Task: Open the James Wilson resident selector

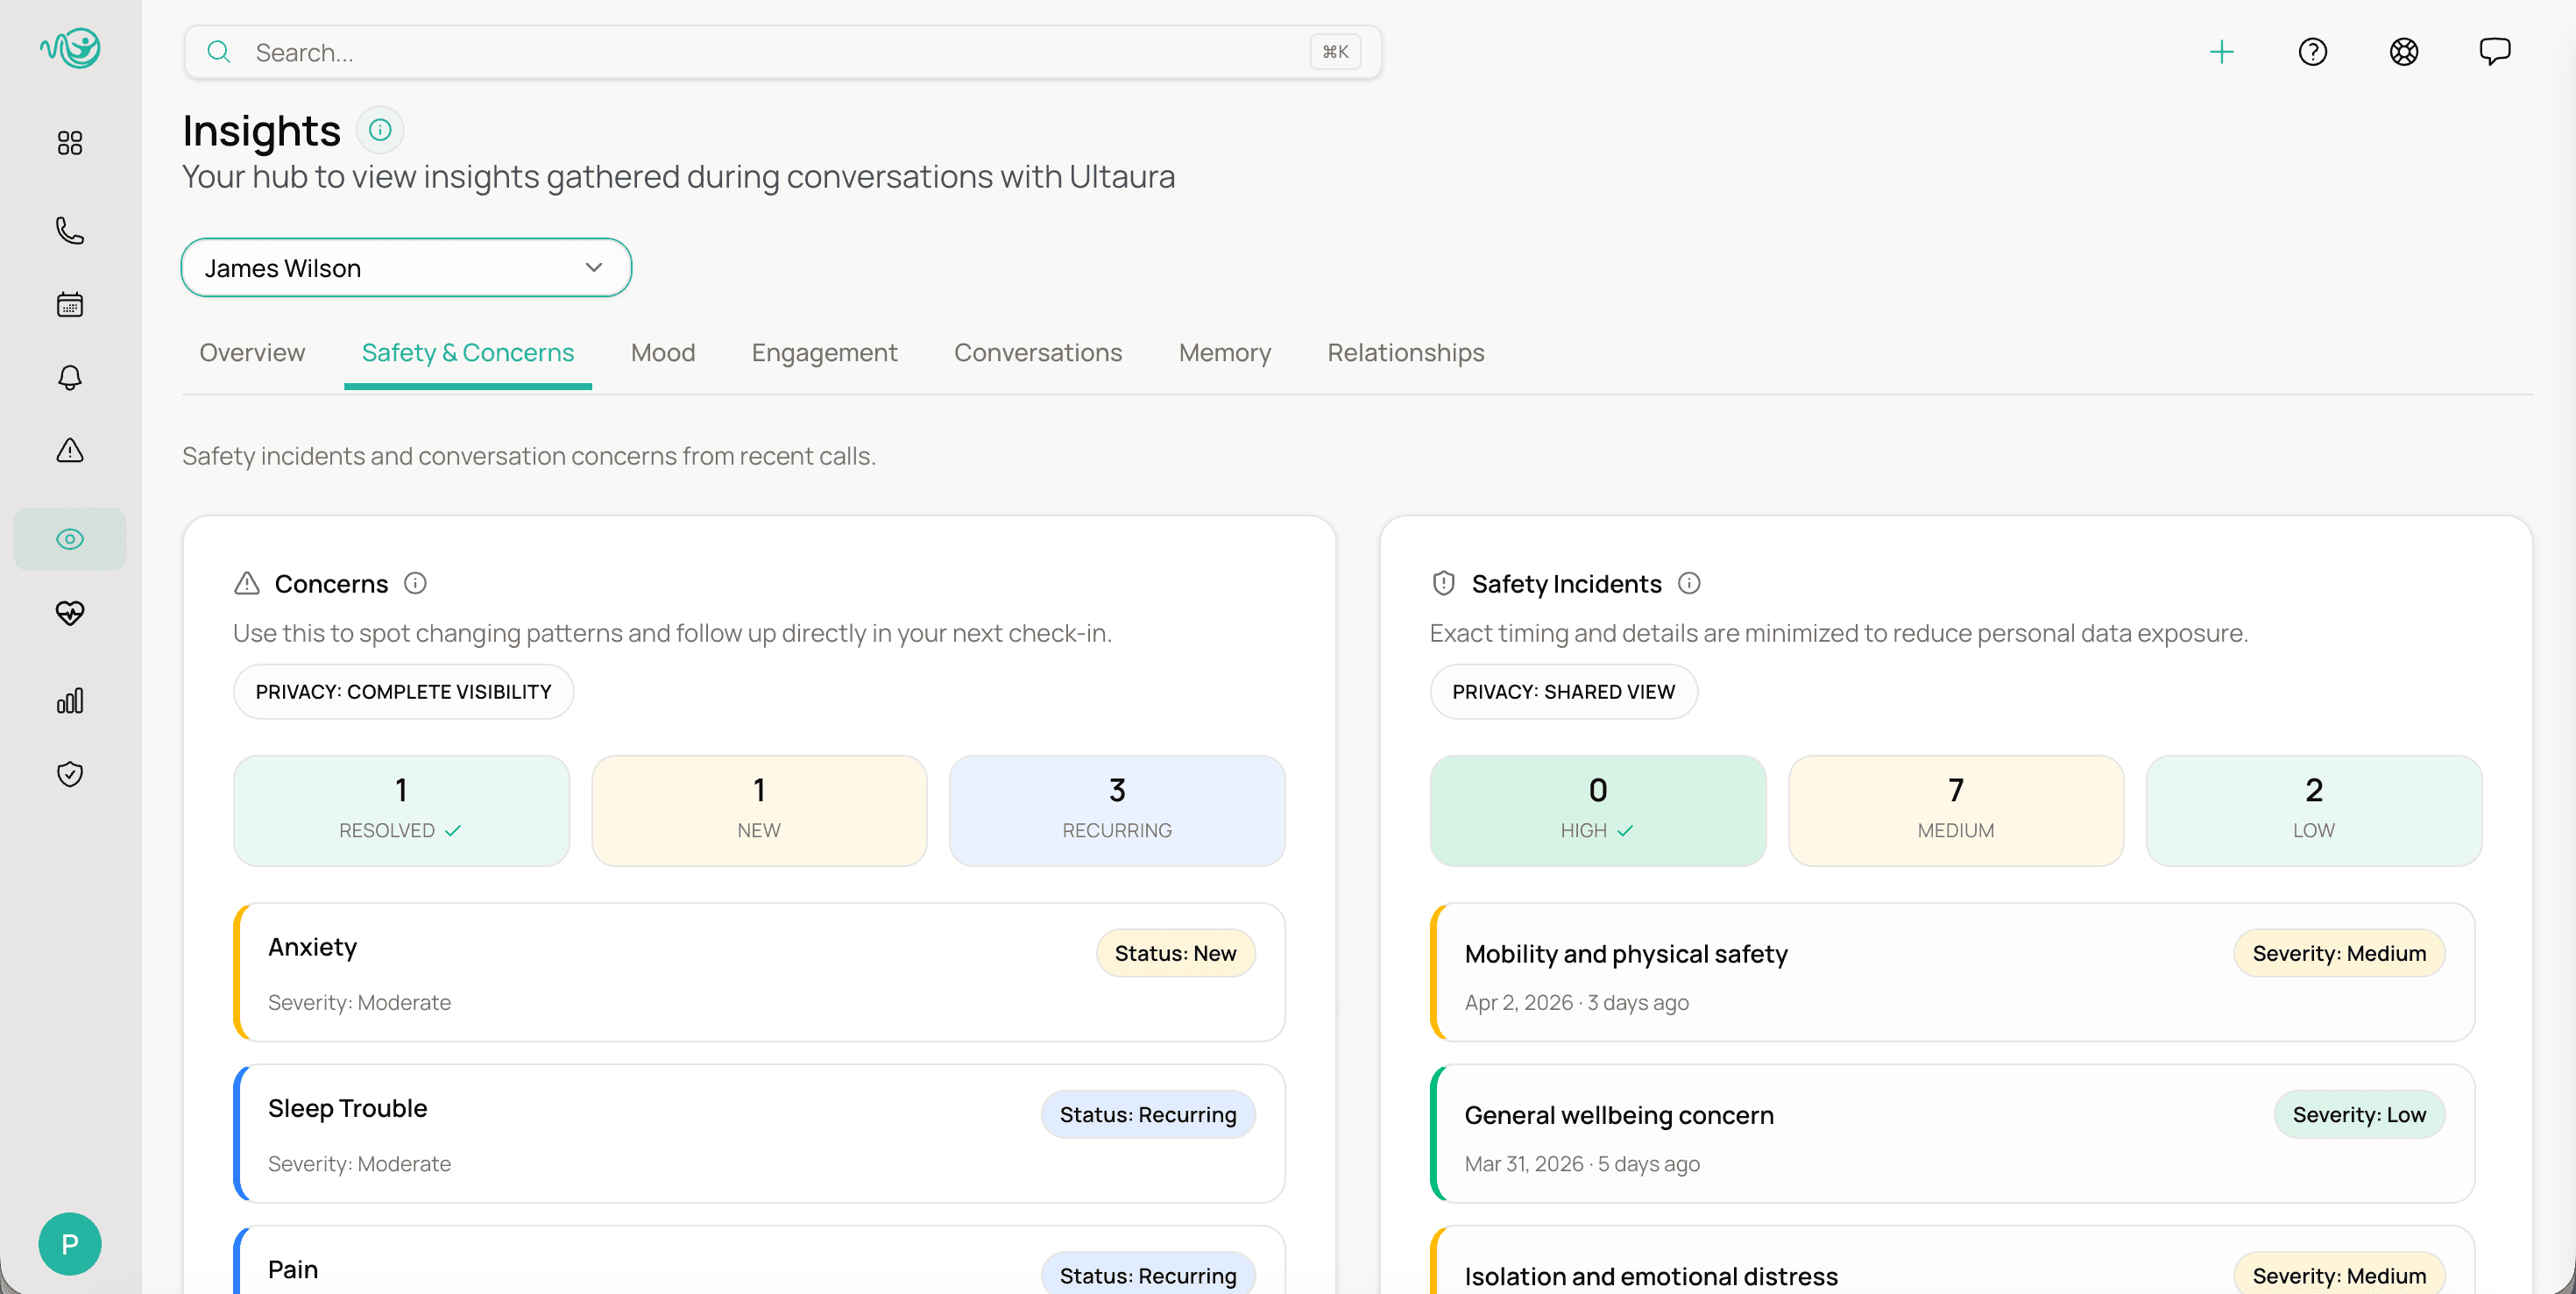Action: pos(406,267)
